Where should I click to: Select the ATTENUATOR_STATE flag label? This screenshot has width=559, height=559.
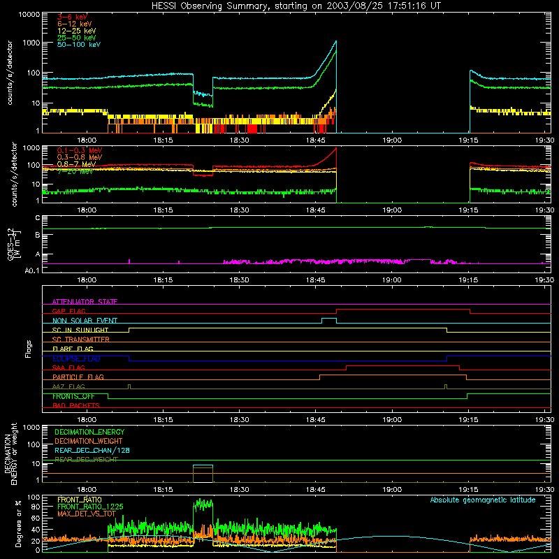(x=85, y=302)
